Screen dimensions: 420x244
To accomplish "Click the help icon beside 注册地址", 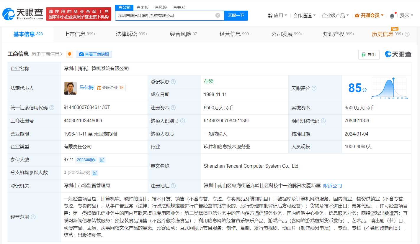I will (x=173, y=186).
